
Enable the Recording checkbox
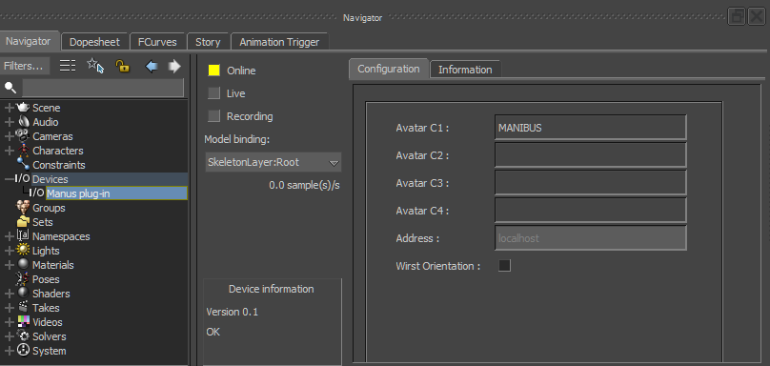coord(214,116)
